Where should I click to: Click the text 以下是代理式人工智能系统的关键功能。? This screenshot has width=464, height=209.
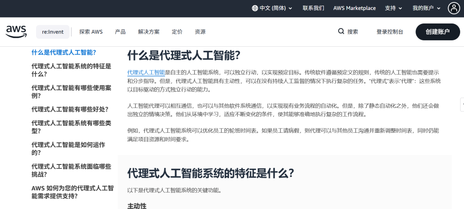pos(174,191)
